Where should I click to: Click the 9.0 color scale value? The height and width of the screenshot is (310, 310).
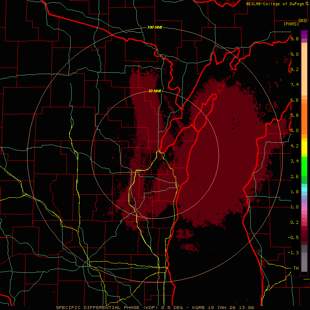pyautogui.click(x=294, y=54)
